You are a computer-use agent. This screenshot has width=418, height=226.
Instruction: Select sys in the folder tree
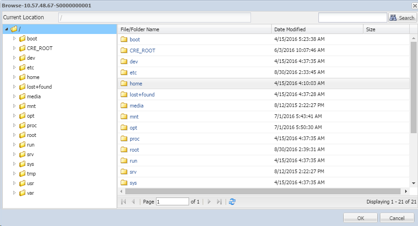30,164
